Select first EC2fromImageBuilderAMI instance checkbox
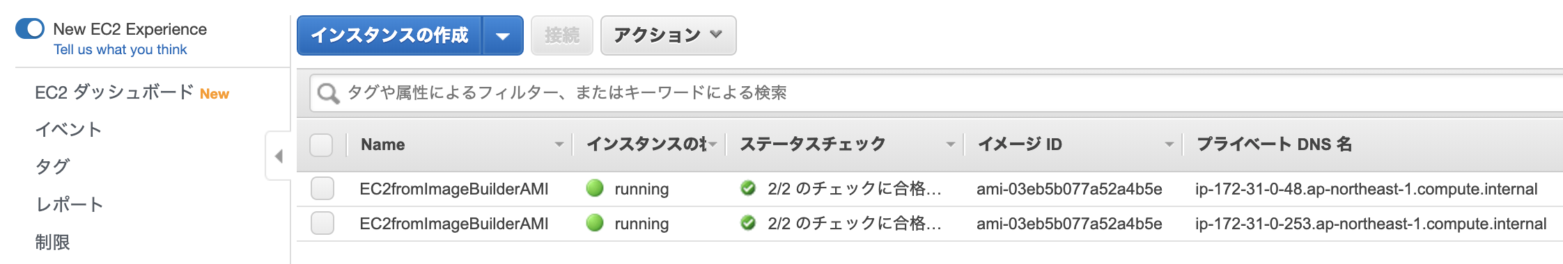1563x264 pixels. [x=322, y=188]
